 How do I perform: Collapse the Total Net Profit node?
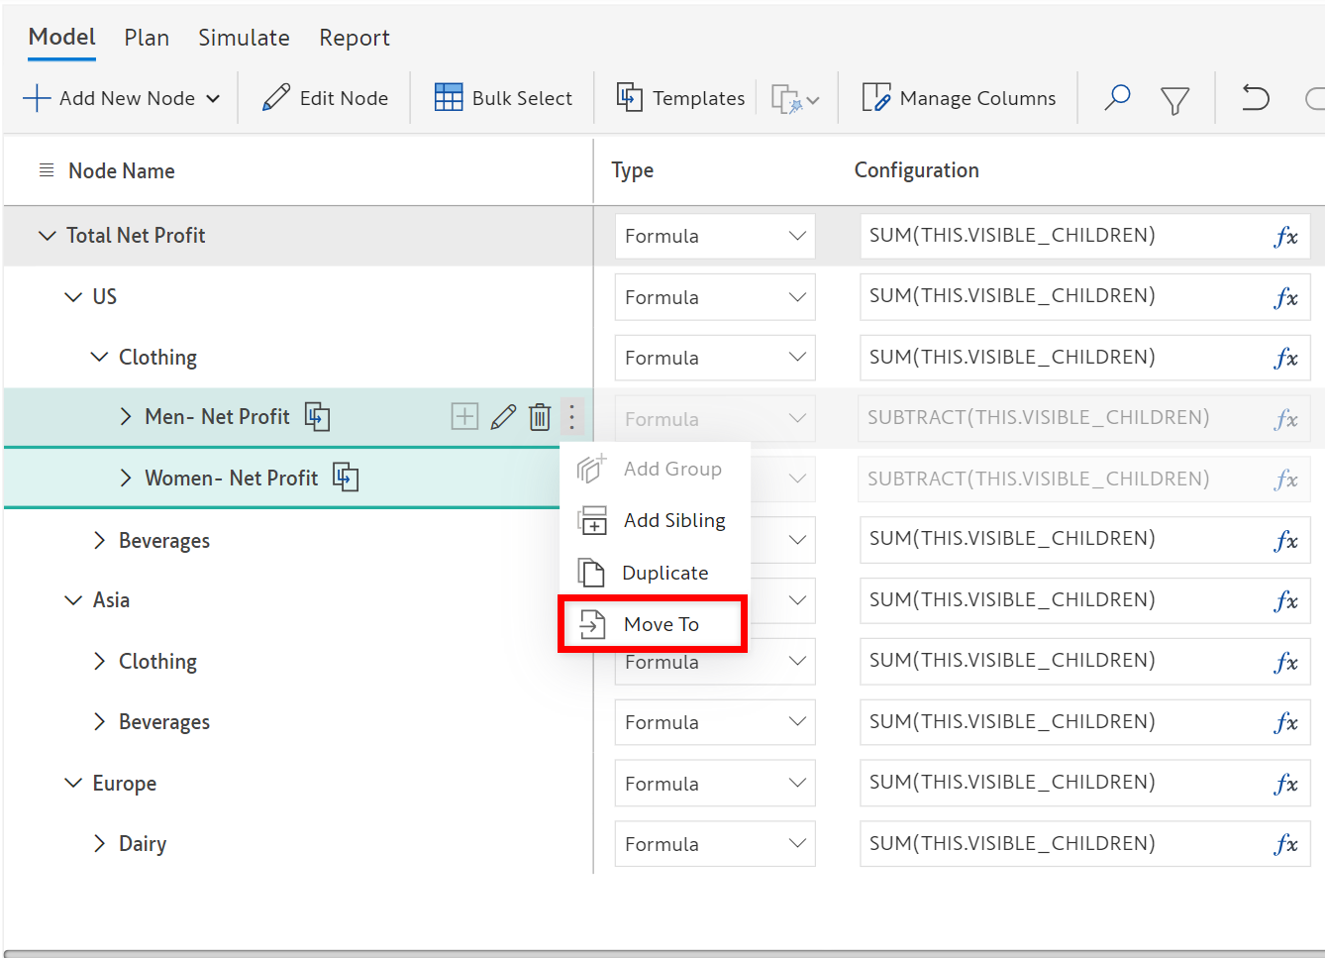click(x=47, y=236)
